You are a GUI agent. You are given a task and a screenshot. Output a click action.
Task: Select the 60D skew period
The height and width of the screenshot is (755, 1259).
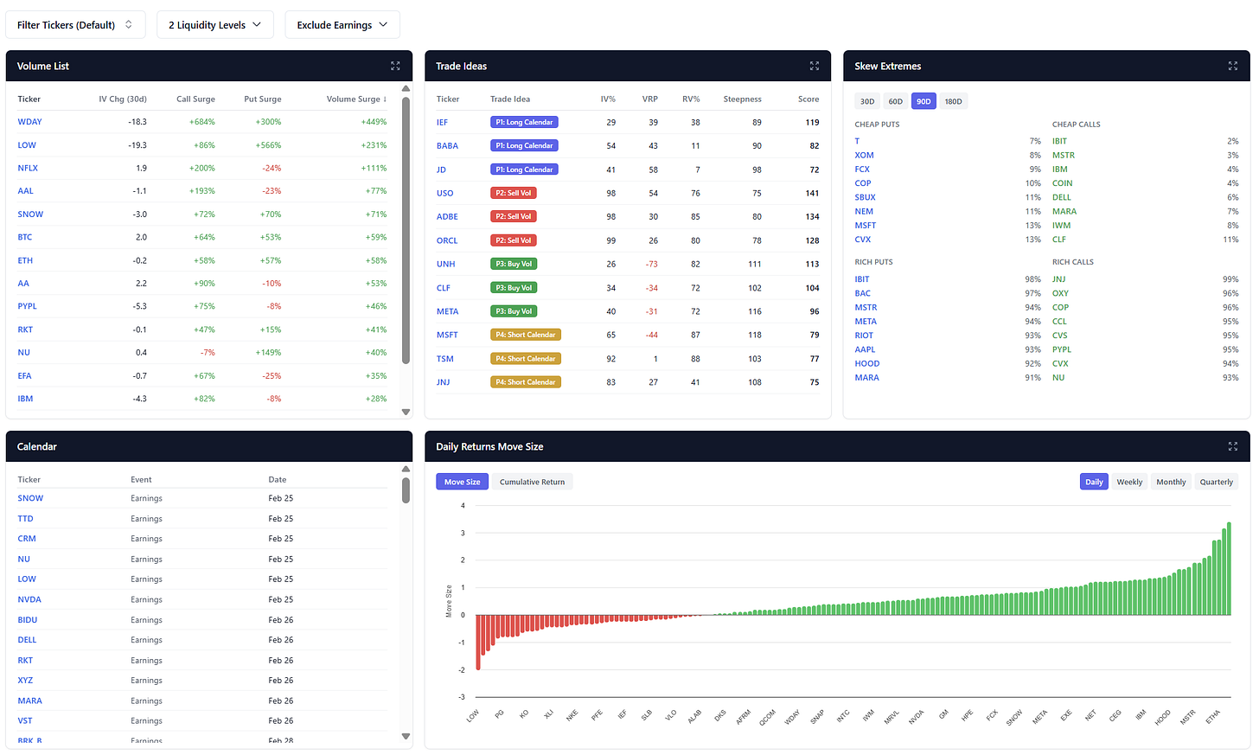[x=896, y=101]
